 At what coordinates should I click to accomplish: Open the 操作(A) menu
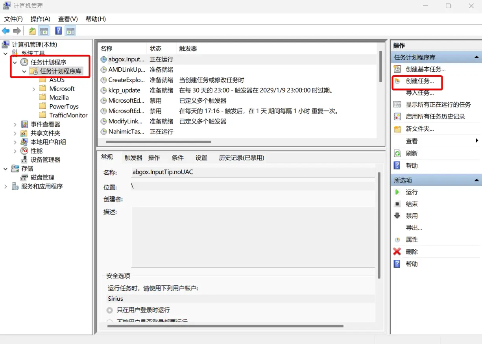point(41,19)
